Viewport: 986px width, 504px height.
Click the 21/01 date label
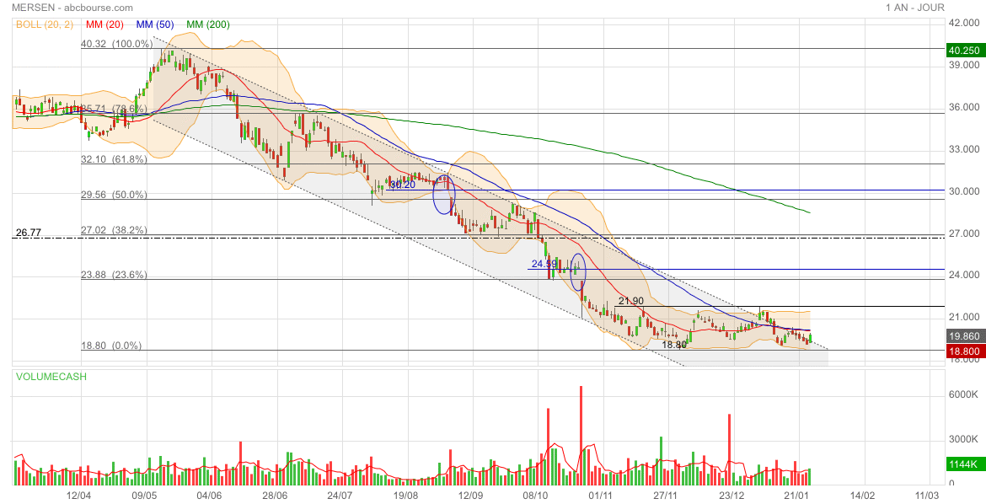click(x=796, y=496)
